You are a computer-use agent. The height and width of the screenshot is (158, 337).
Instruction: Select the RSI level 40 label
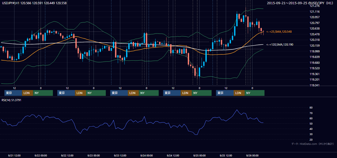pos(311,129)
